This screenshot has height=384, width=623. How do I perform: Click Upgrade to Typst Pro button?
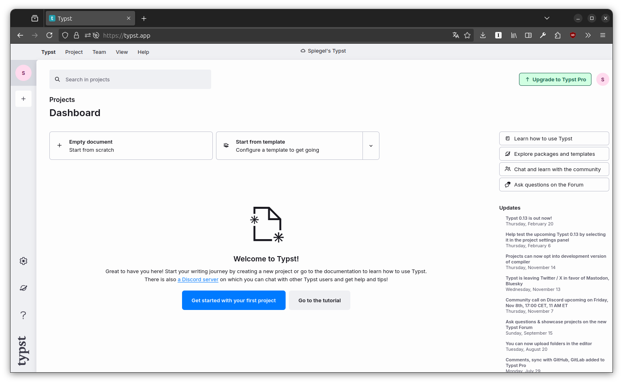pyautogui.click(x=555, y=79)
